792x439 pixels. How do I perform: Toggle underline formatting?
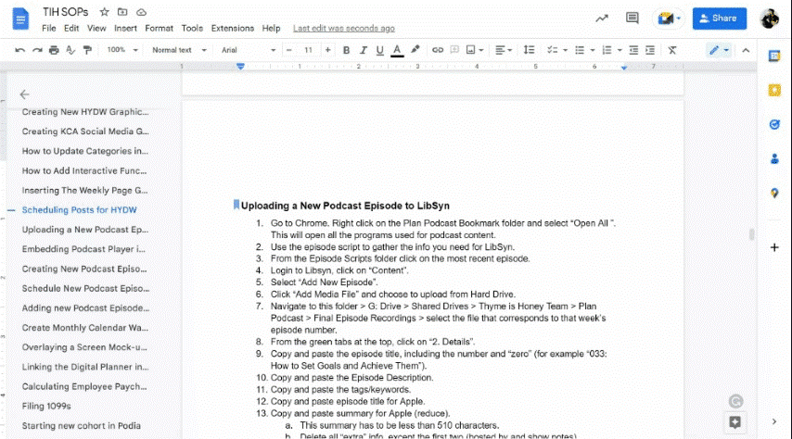click(379, 50)
